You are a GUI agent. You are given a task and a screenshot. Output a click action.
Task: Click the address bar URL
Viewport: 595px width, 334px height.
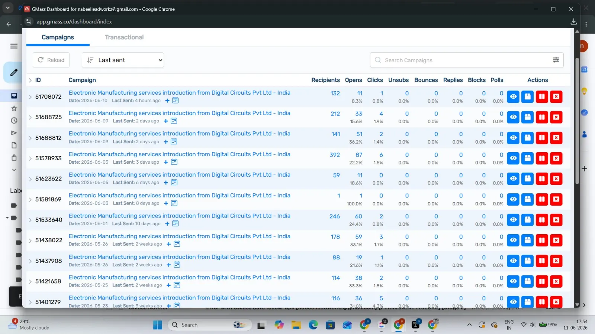(x=74, y=22)
